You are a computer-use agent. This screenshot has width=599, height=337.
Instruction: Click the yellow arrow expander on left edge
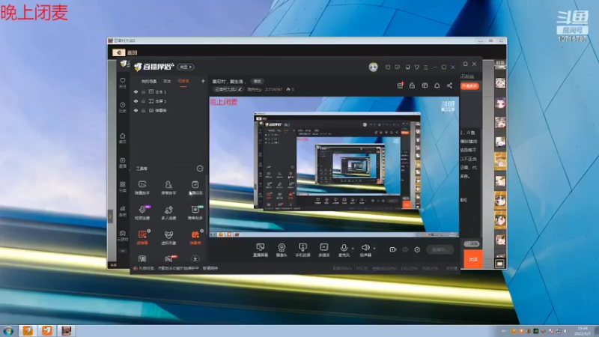[110, 216]
